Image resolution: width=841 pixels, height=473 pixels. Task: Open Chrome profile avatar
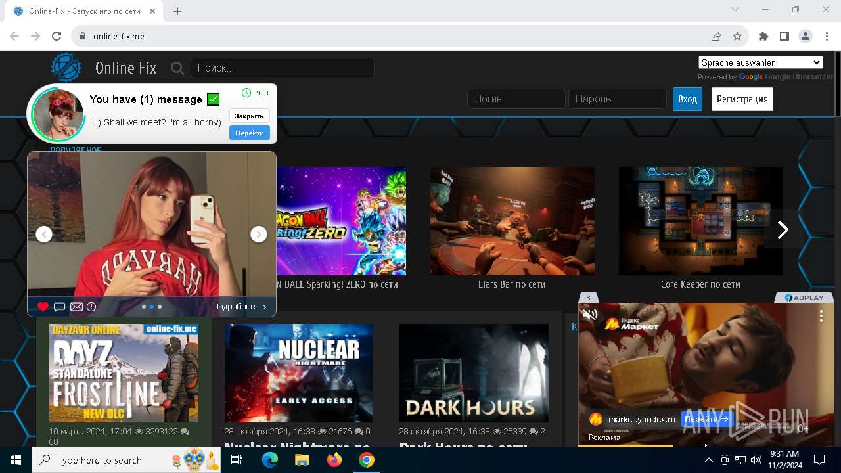806,36
